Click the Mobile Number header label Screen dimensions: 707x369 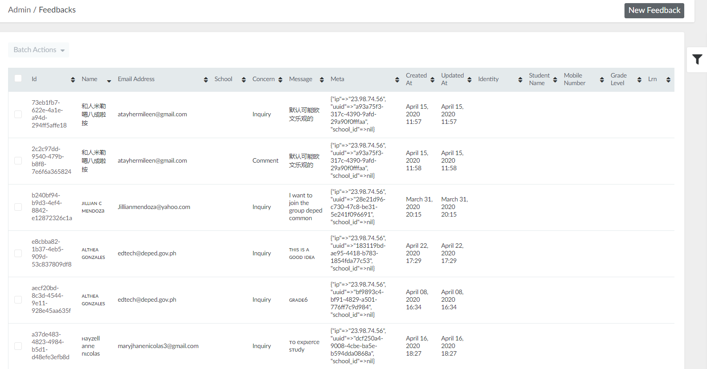(575, 79)
